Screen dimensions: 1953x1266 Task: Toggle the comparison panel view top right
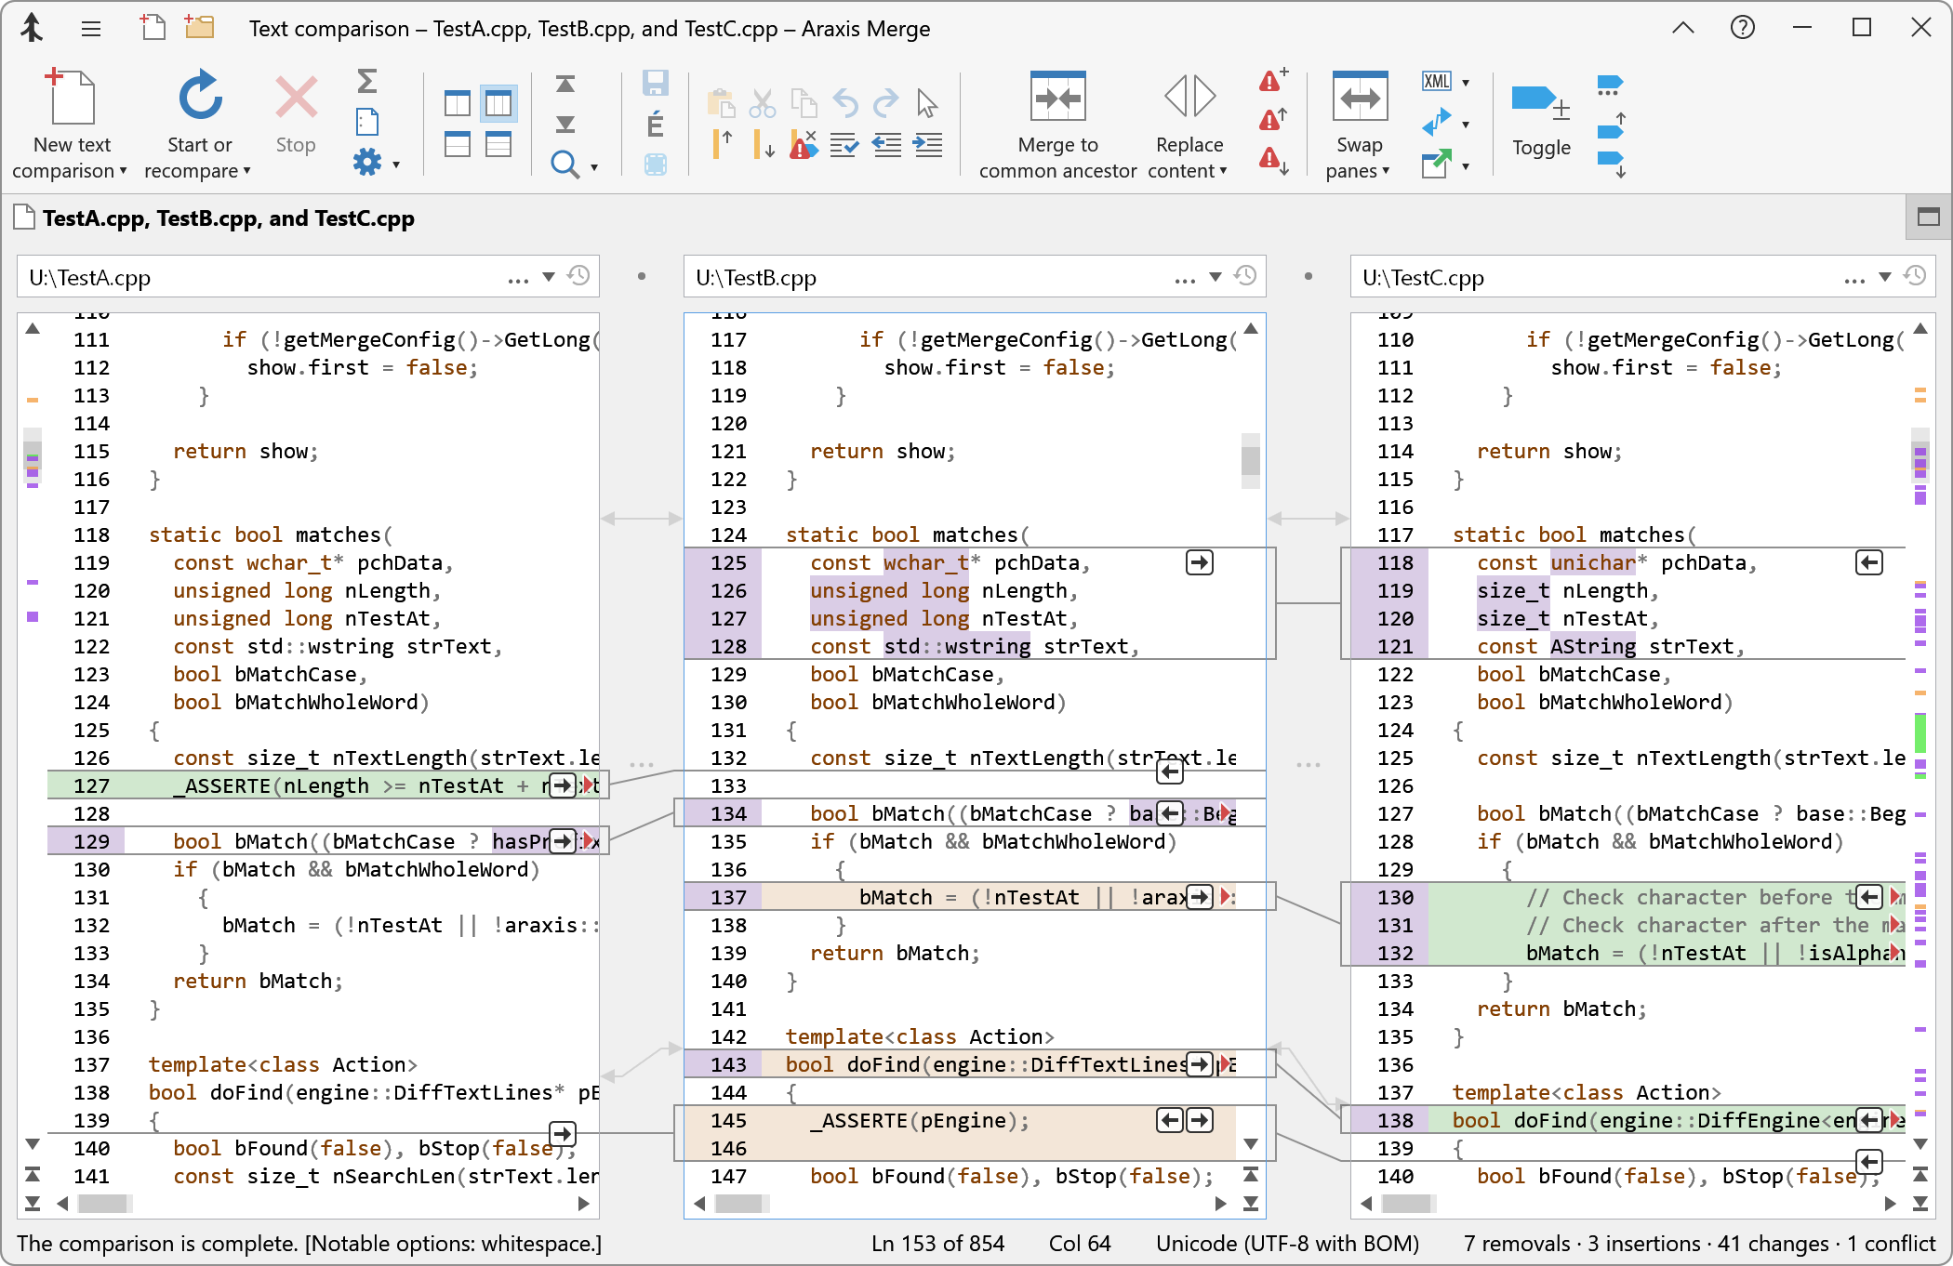pos(1928,218)
